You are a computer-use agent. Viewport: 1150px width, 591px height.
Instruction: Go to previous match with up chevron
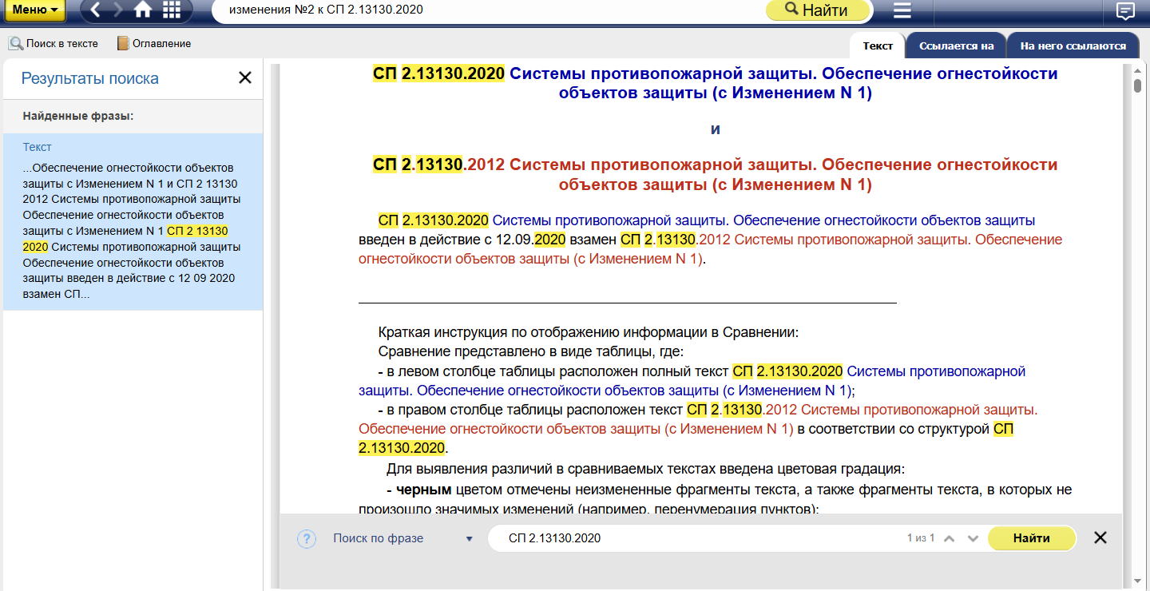pyautogui.click(x=950, y=538)
